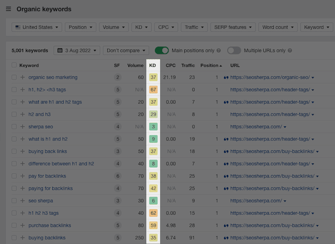This screenshot has height=244, width=335.
Task: Open the SERP features filter dropdown
Action: [233, 27]
